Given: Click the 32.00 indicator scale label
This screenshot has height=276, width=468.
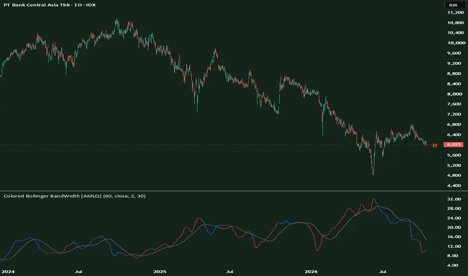Looking at the screenshot, I should [454, 199].
